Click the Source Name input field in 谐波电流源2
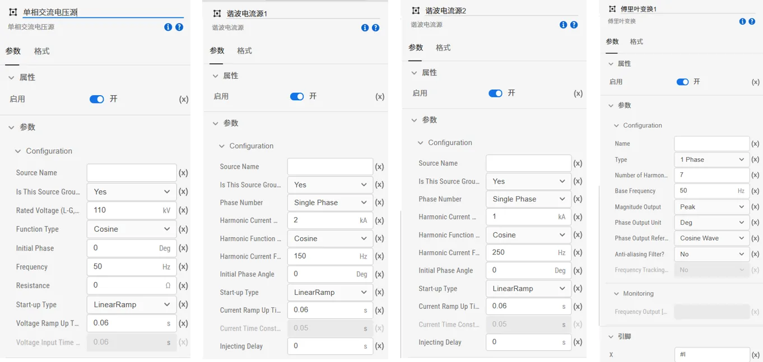The height and width of the screenshot is (362, 763). [x=528, y=163]
